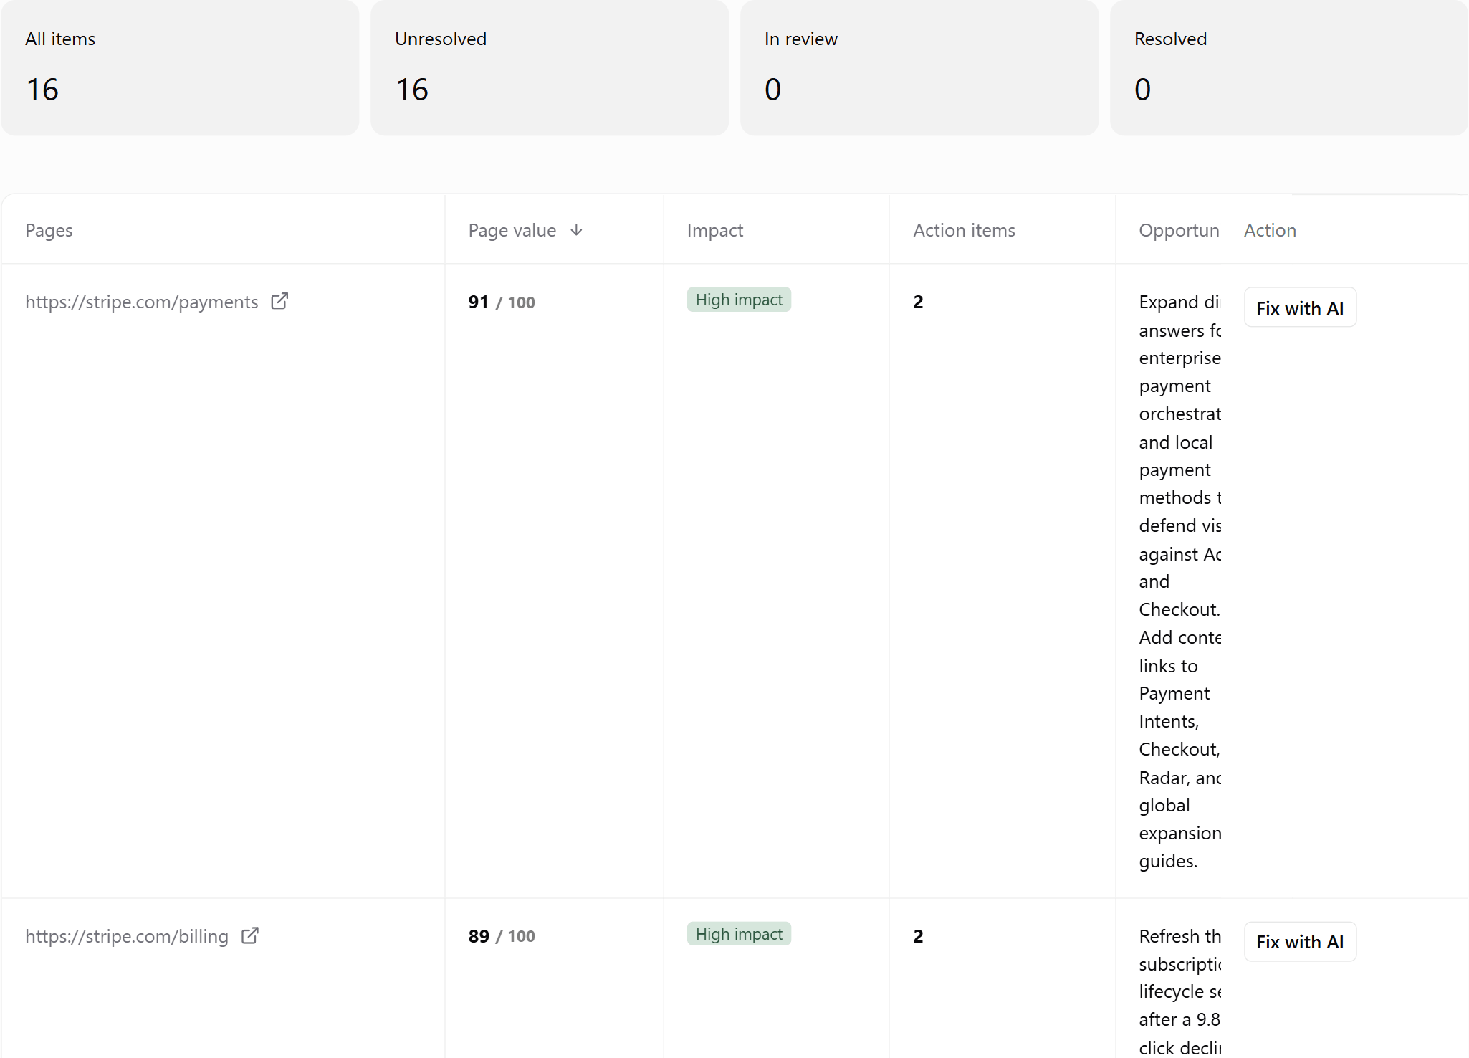The image size is (1469, 1058).
Task: Click the Opportunity column header
Action: (1179, 230)
